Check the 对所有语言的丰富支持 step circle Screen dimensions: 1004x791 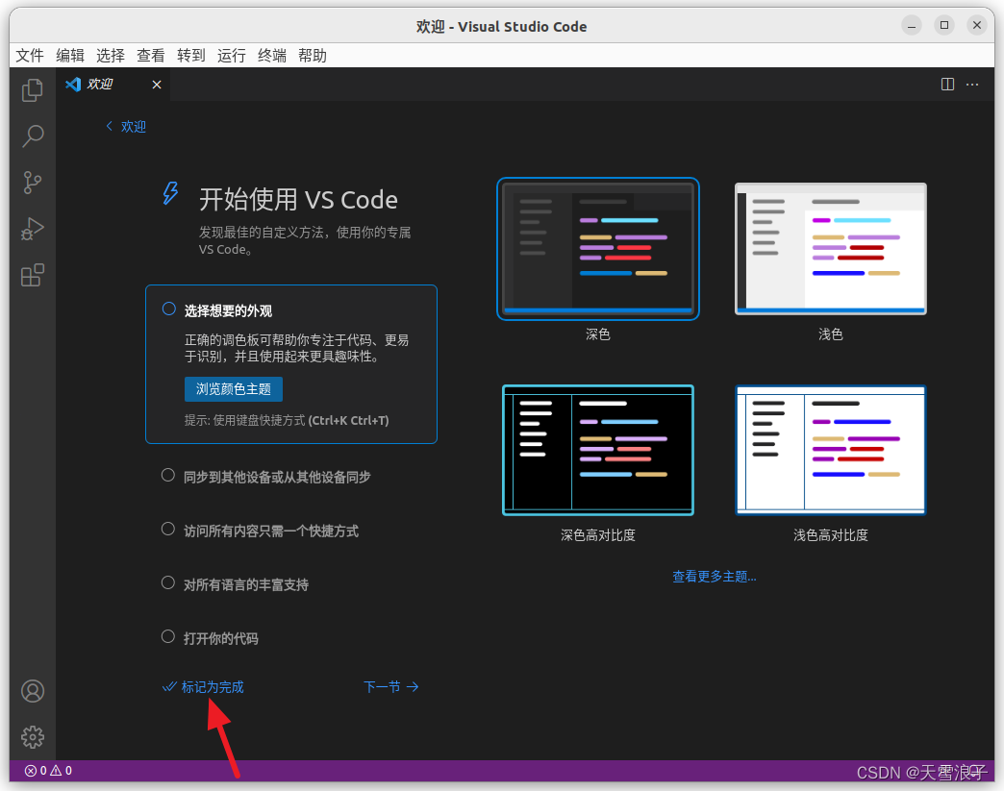click(x=167, y=583)
